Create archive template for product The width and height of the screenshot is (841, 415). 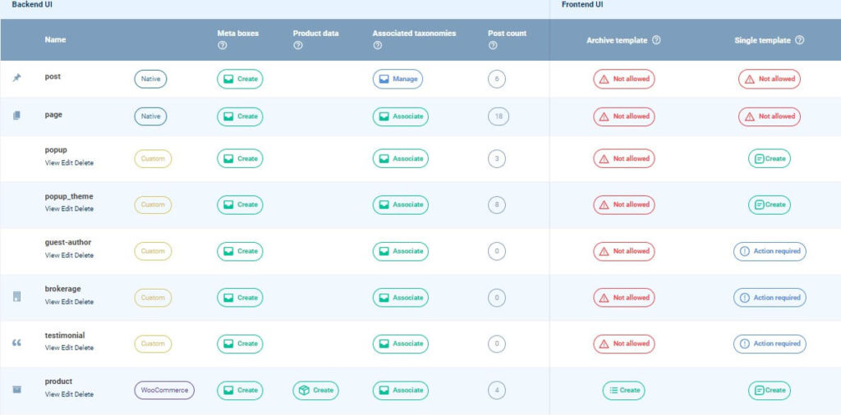[x=624, y=390]
